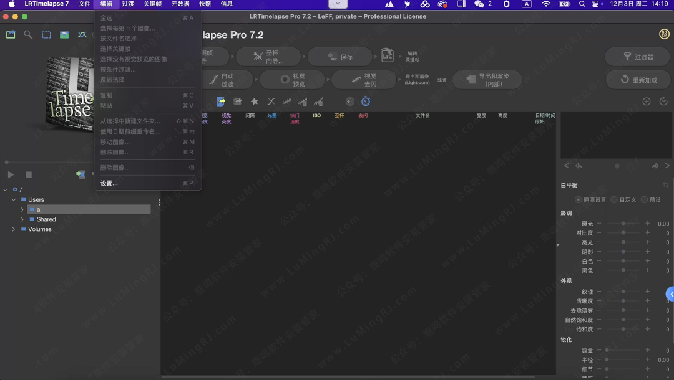Click the circled plus icon above preview
Viewport: 674px width, 380px height.
[x=647, y=102]
